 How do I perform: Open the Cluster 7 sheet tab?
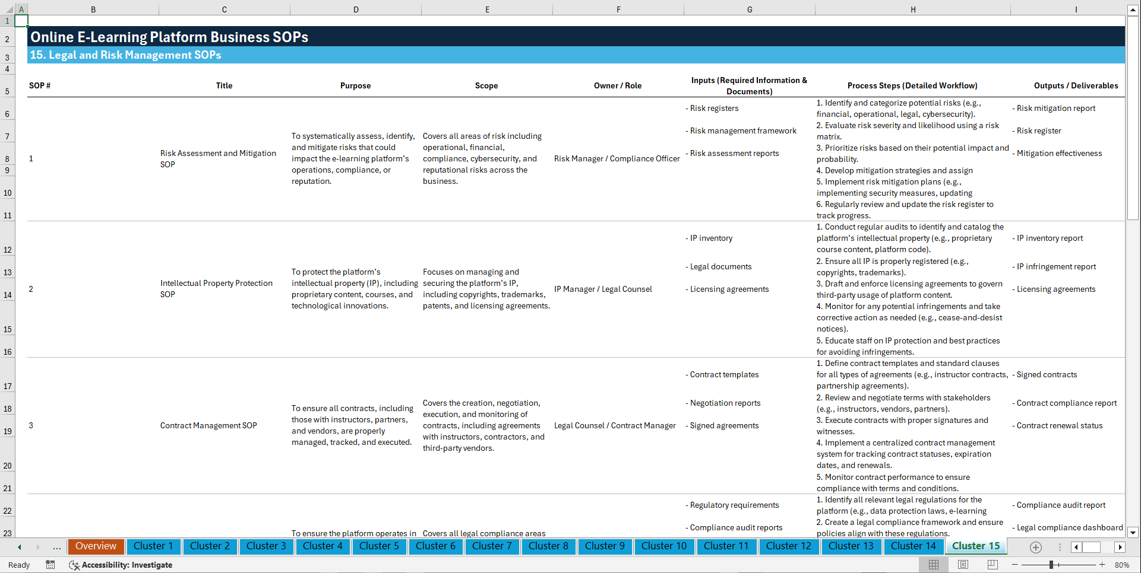492,546
